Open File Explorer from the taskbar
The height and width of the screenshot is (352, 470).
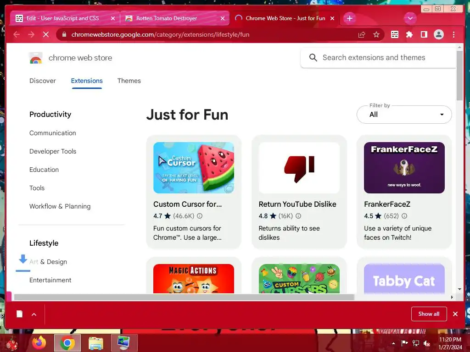pos(96,343)
